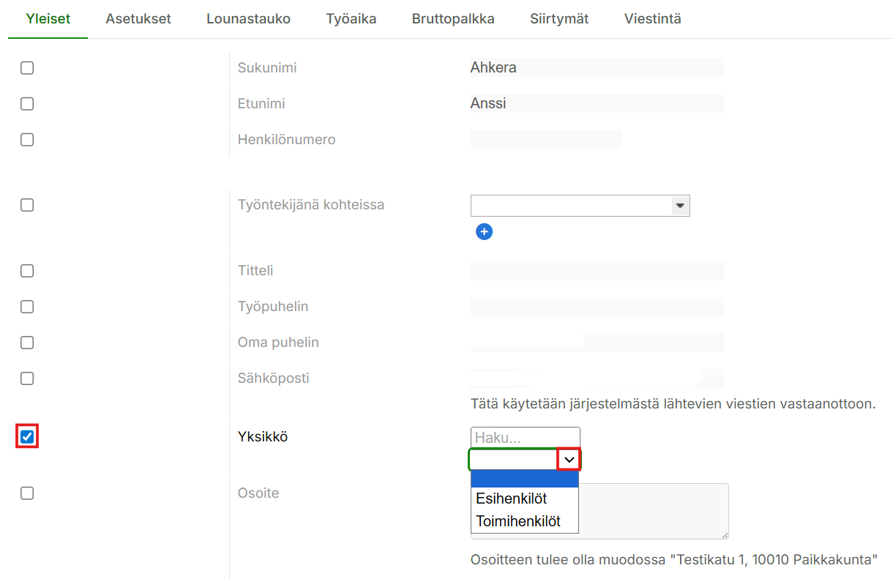Open the Lounastauko tab
This screenshot has height=579, width=893.
(x=248, y=19)
